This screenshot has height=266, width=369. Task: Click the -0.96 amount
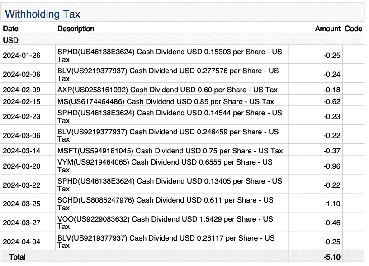332,166
